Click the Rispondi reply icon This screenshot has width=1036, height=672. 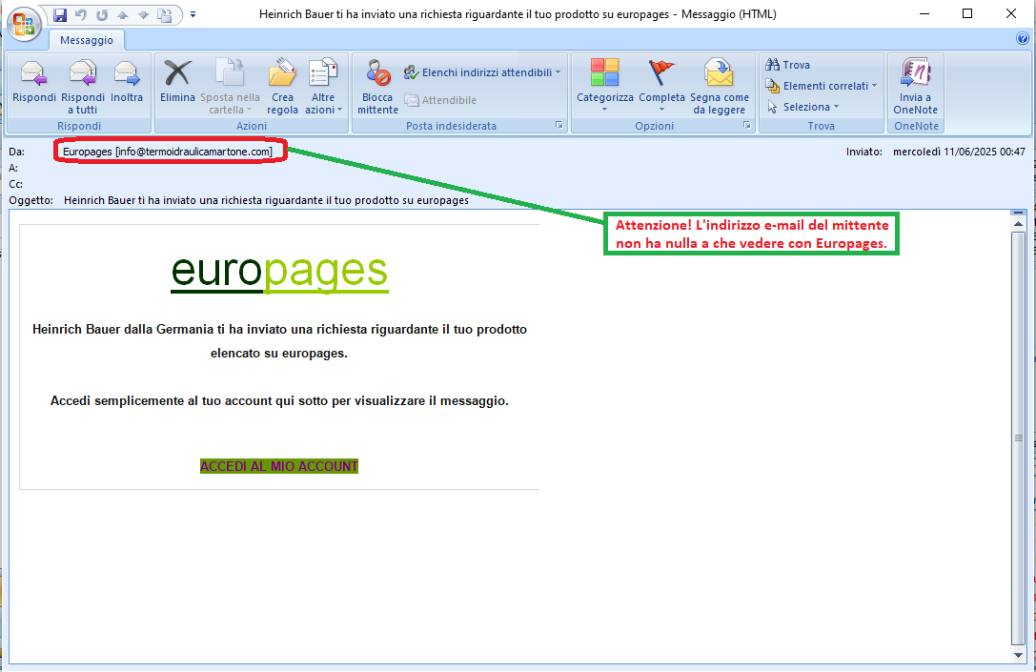tap(33, 81)
